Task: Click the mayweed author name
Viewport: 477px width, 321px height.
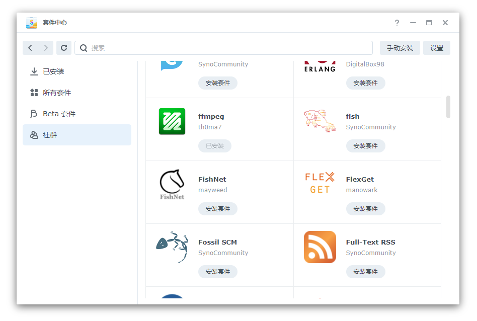Action: [x=213, y=190]
